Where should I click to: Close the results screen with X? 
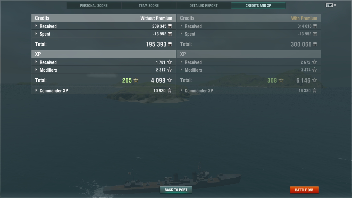coord(335,5)
